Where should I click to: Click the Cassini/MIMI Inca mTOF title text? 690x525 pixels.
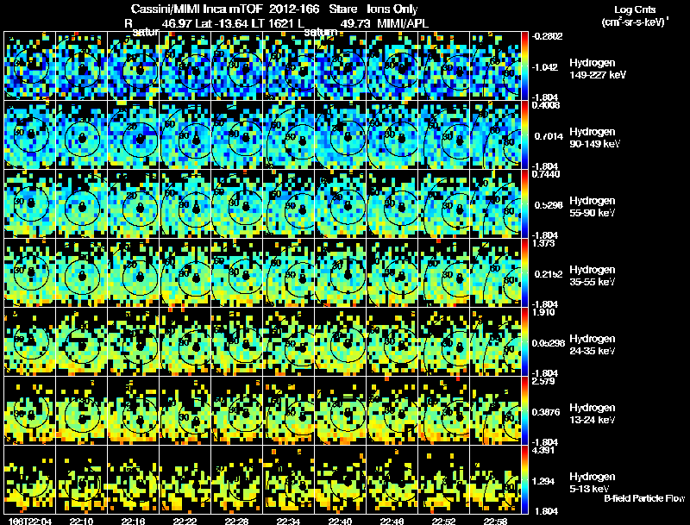(x=197, y=9)
